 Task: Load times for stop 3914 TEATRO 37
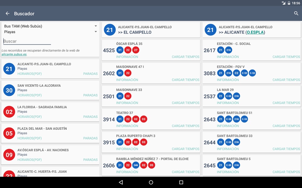(186, 126)
